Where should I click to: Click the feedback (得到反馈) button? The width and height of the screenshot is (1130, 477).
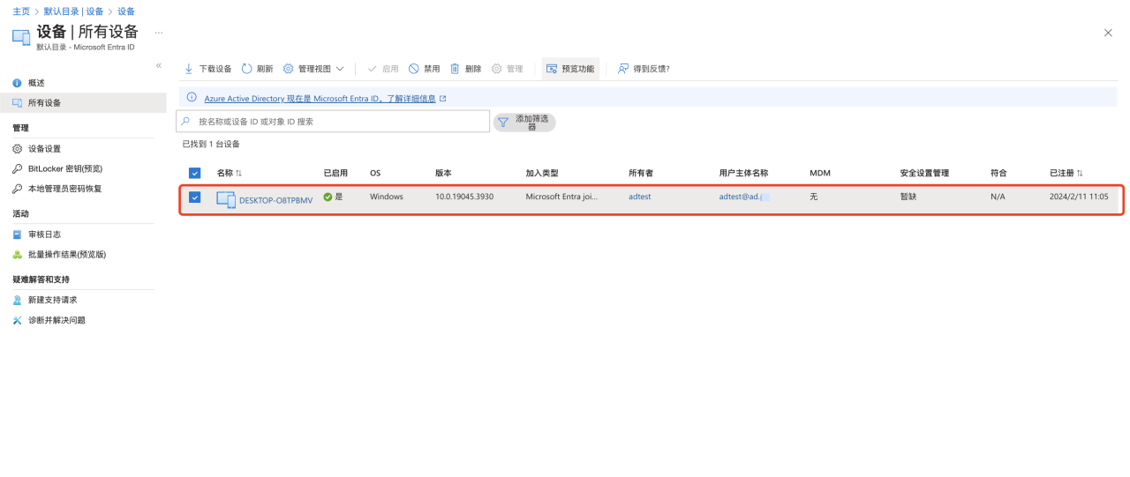pos(644,69)
